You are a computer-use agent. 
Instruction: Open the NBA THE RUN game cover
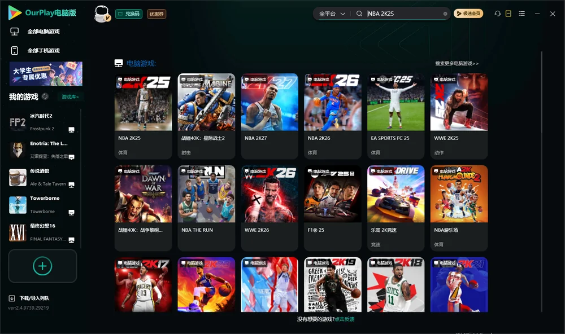click(206, 194)
